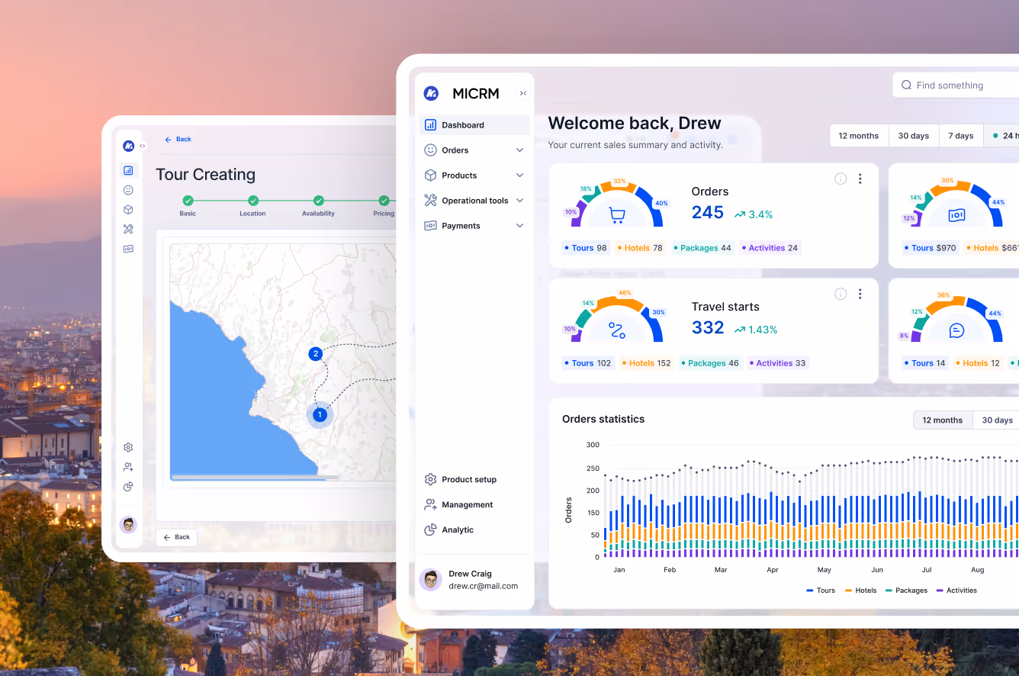
Task: Select the Availability step in Tour Creating
Action: pos(318,206)
